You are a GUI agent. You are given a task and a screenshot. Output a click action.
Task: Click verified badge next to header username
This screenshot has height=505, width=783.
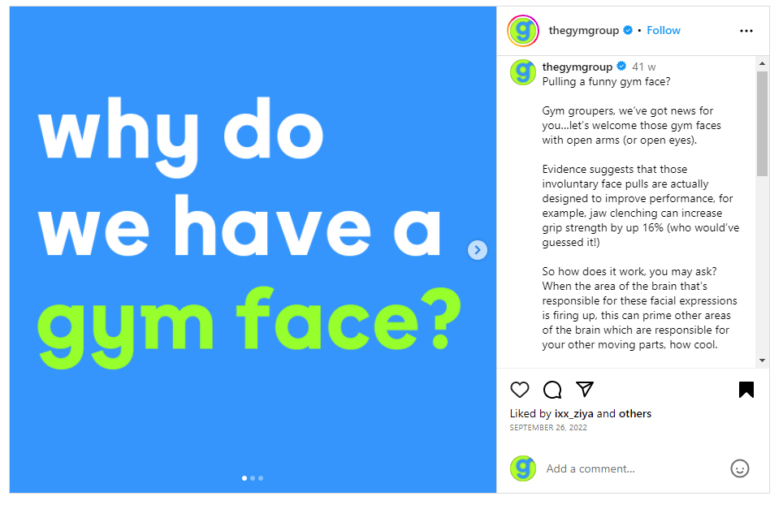tap(628, 31)
